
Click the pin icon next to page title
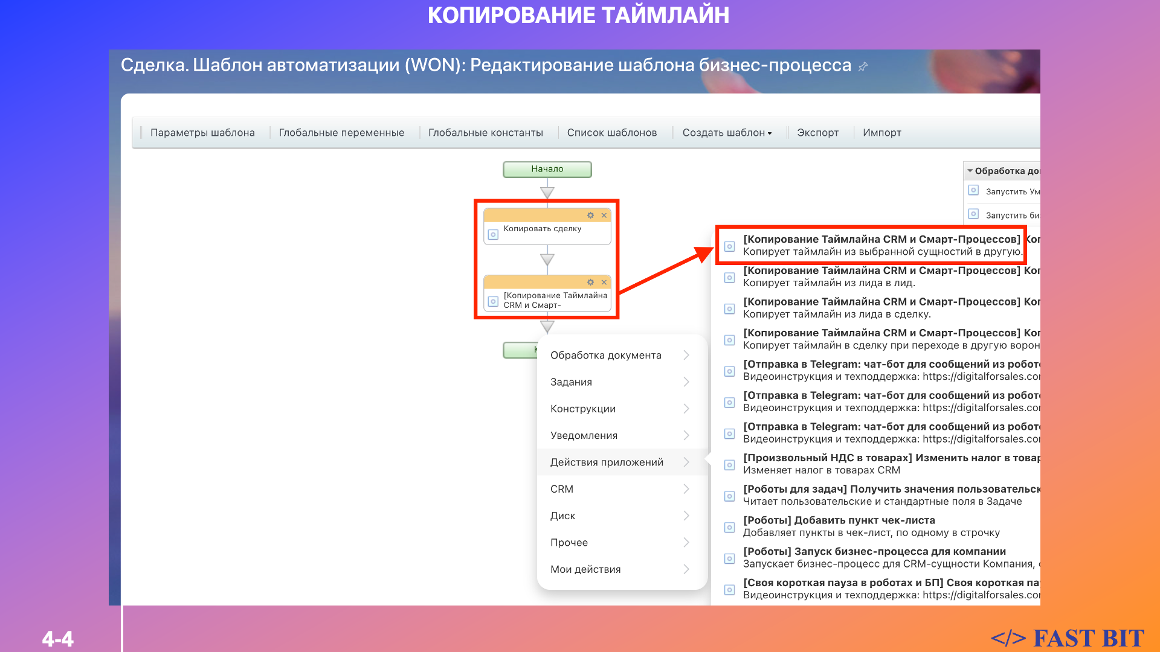(863, 66)
